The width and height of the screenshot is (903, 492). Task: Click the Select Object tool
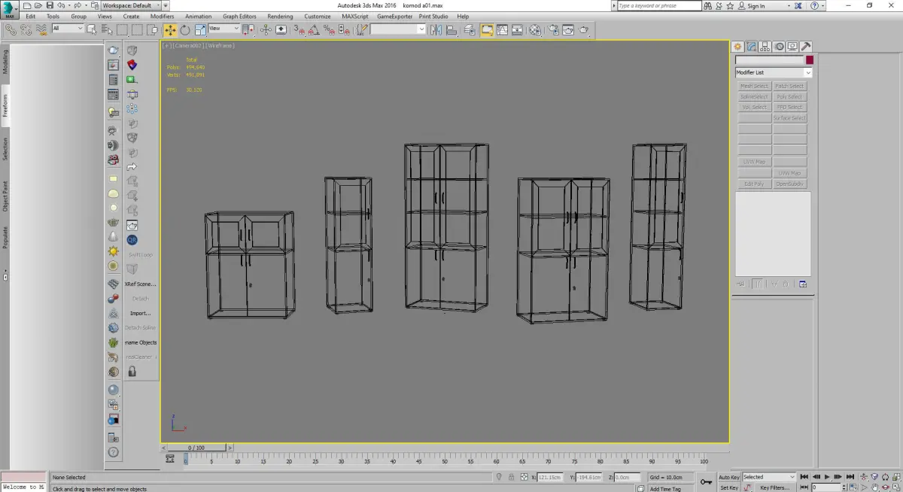coord(92,29)
